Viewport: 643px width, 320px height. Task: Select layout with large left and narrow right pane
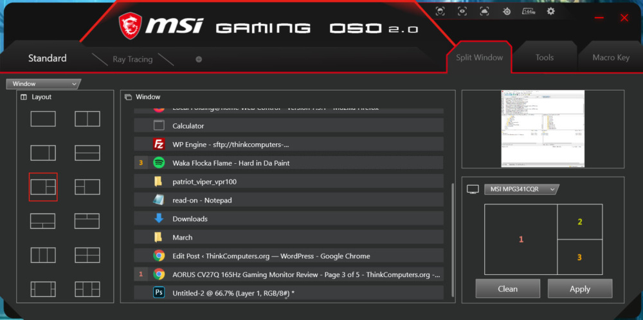(x=43, y=153)
